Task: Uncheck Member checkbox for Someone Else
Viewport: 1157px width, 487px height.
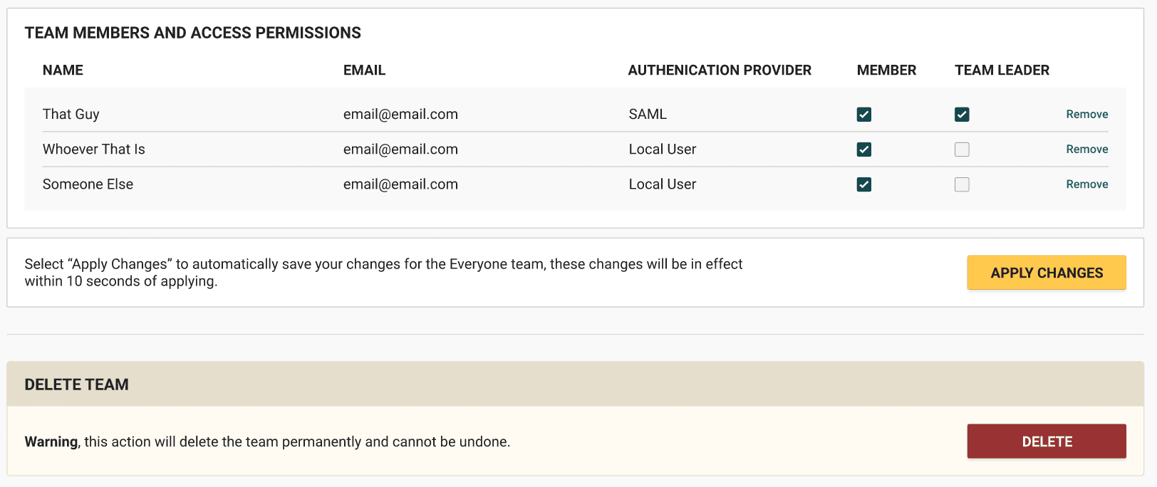Action: tap(863, 184)
